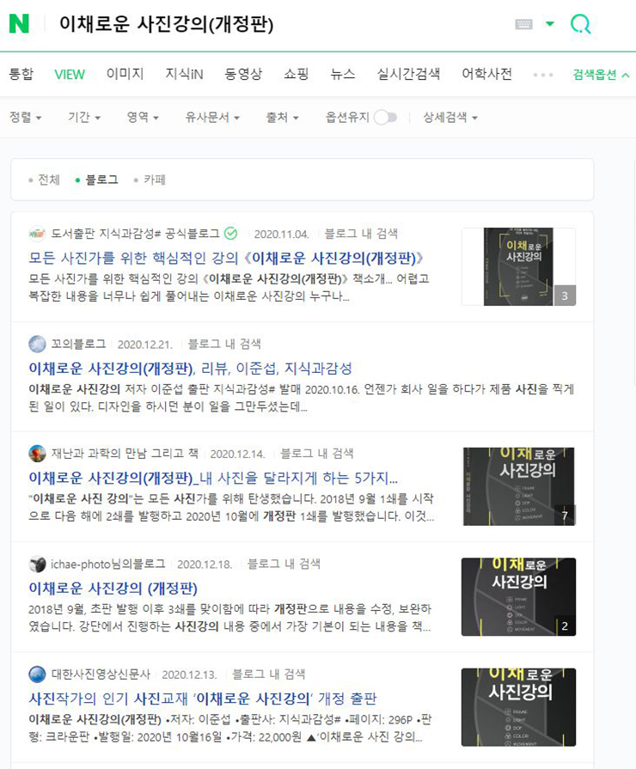
Task: Click the verified check badge beside 공식블로그
Action: pyautogui.click(x=230, y=234)
